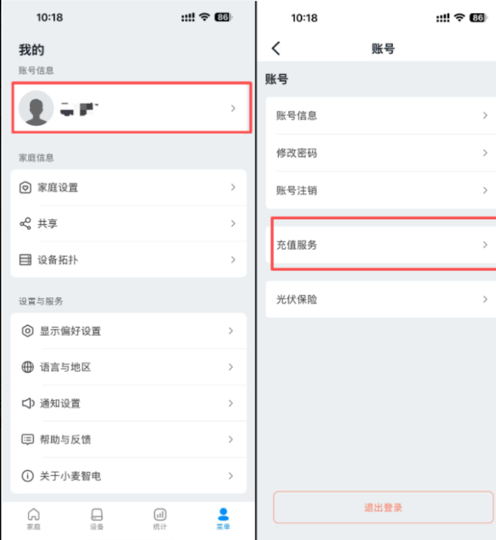The image size is (496, 540).
Task: Open the 账号注销 entry
Action: (x=381, y=190)
